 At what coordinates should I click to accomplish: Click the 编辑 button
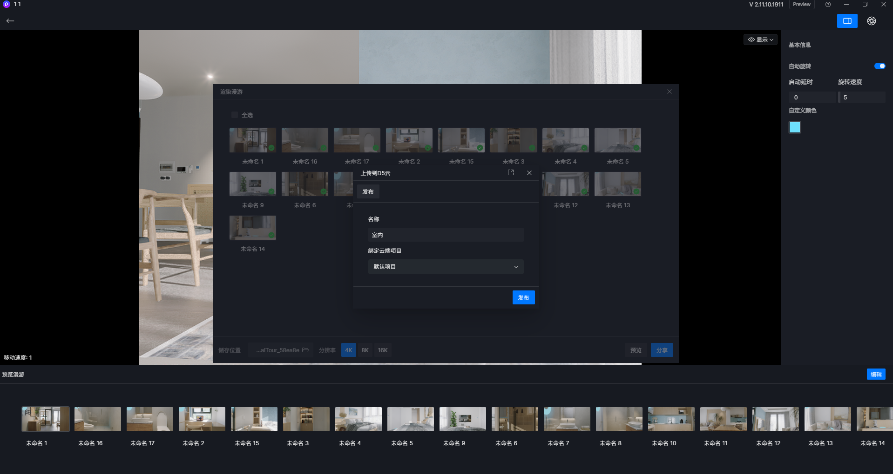point(876,374)
